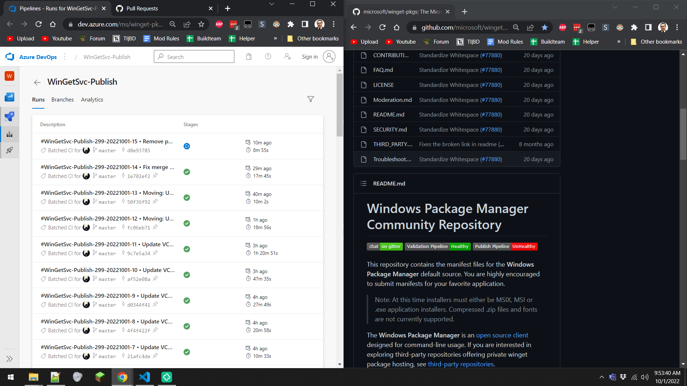Open Releases rocket icon in Azure sidebar
Viewport: 687px width, 386px height.
(10, 150)
